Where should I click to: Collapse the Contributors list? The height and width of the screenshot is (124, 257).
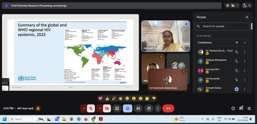coord(244,43)
